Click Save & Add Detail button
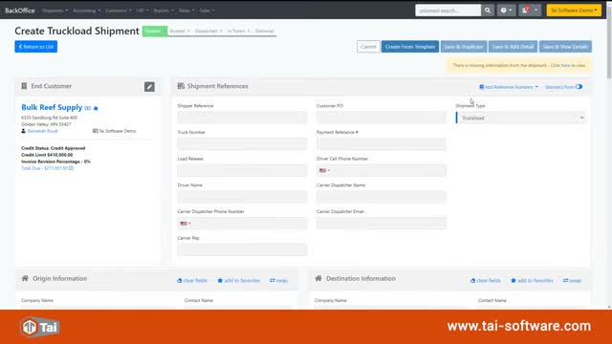612x344 pixels. pyautogui.click(x=513, y=47)
